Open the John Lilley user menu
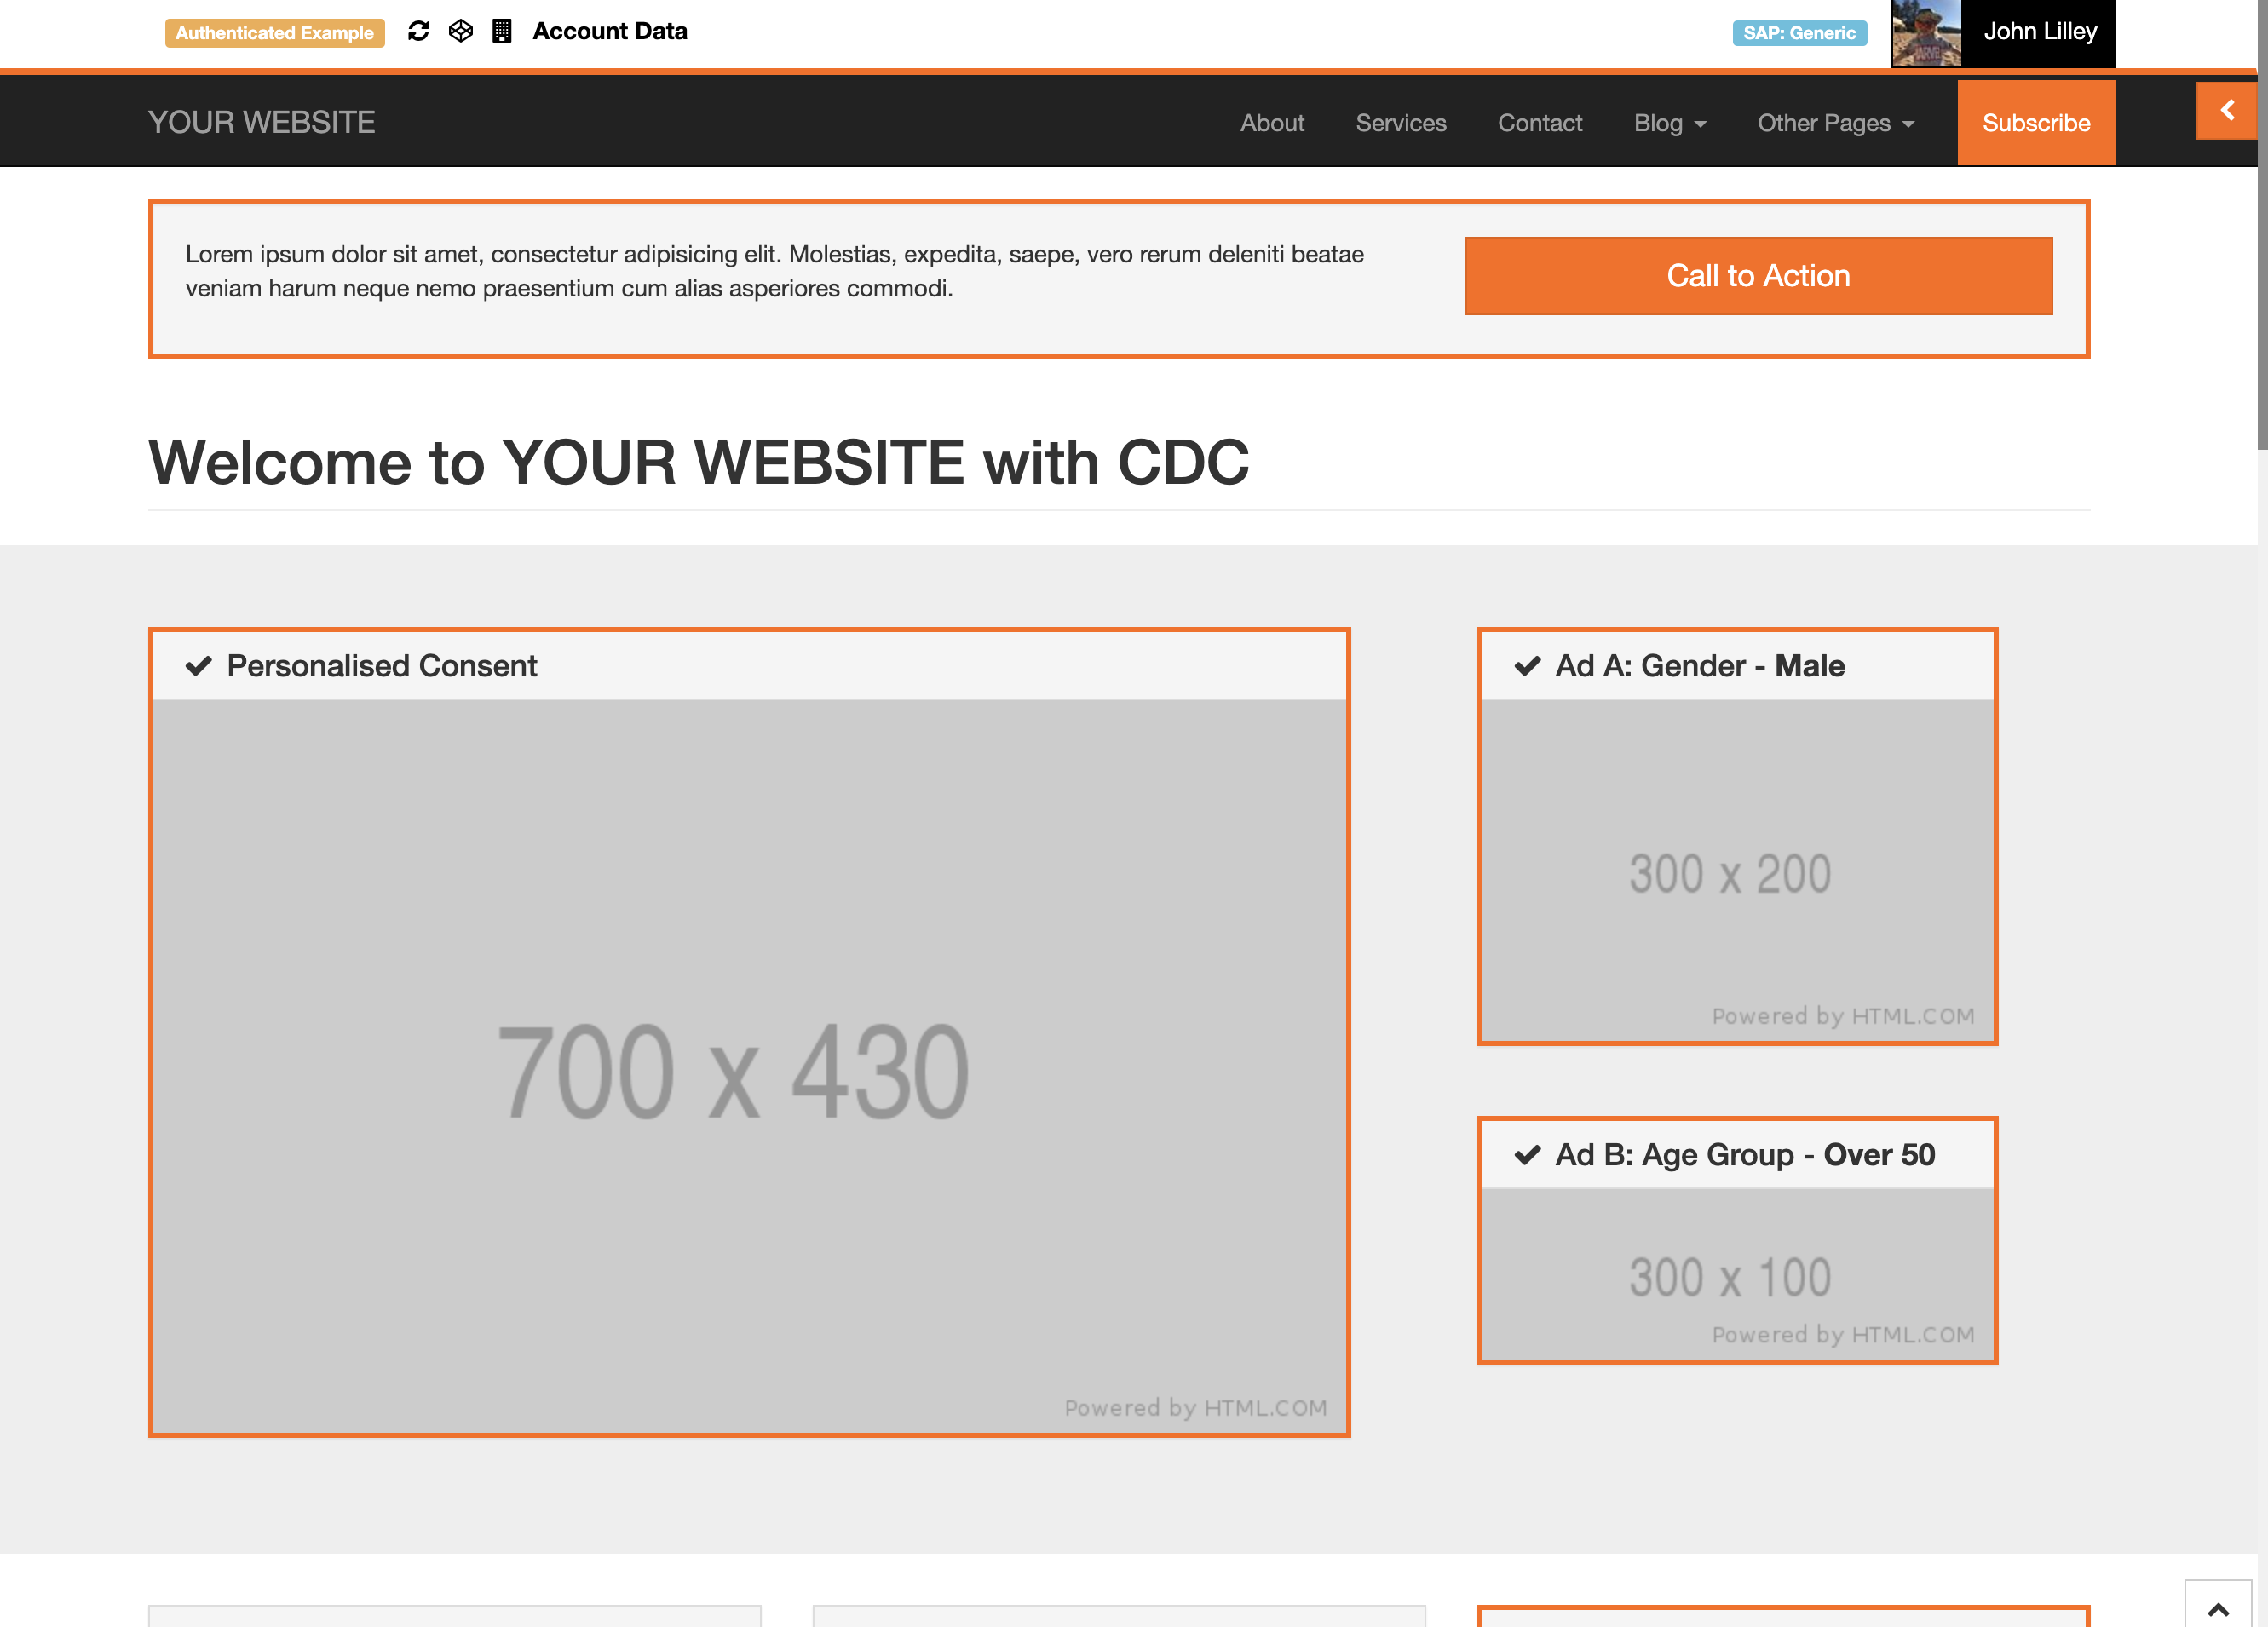Screen dimensions: 2268x1627 coord(2039,32)
